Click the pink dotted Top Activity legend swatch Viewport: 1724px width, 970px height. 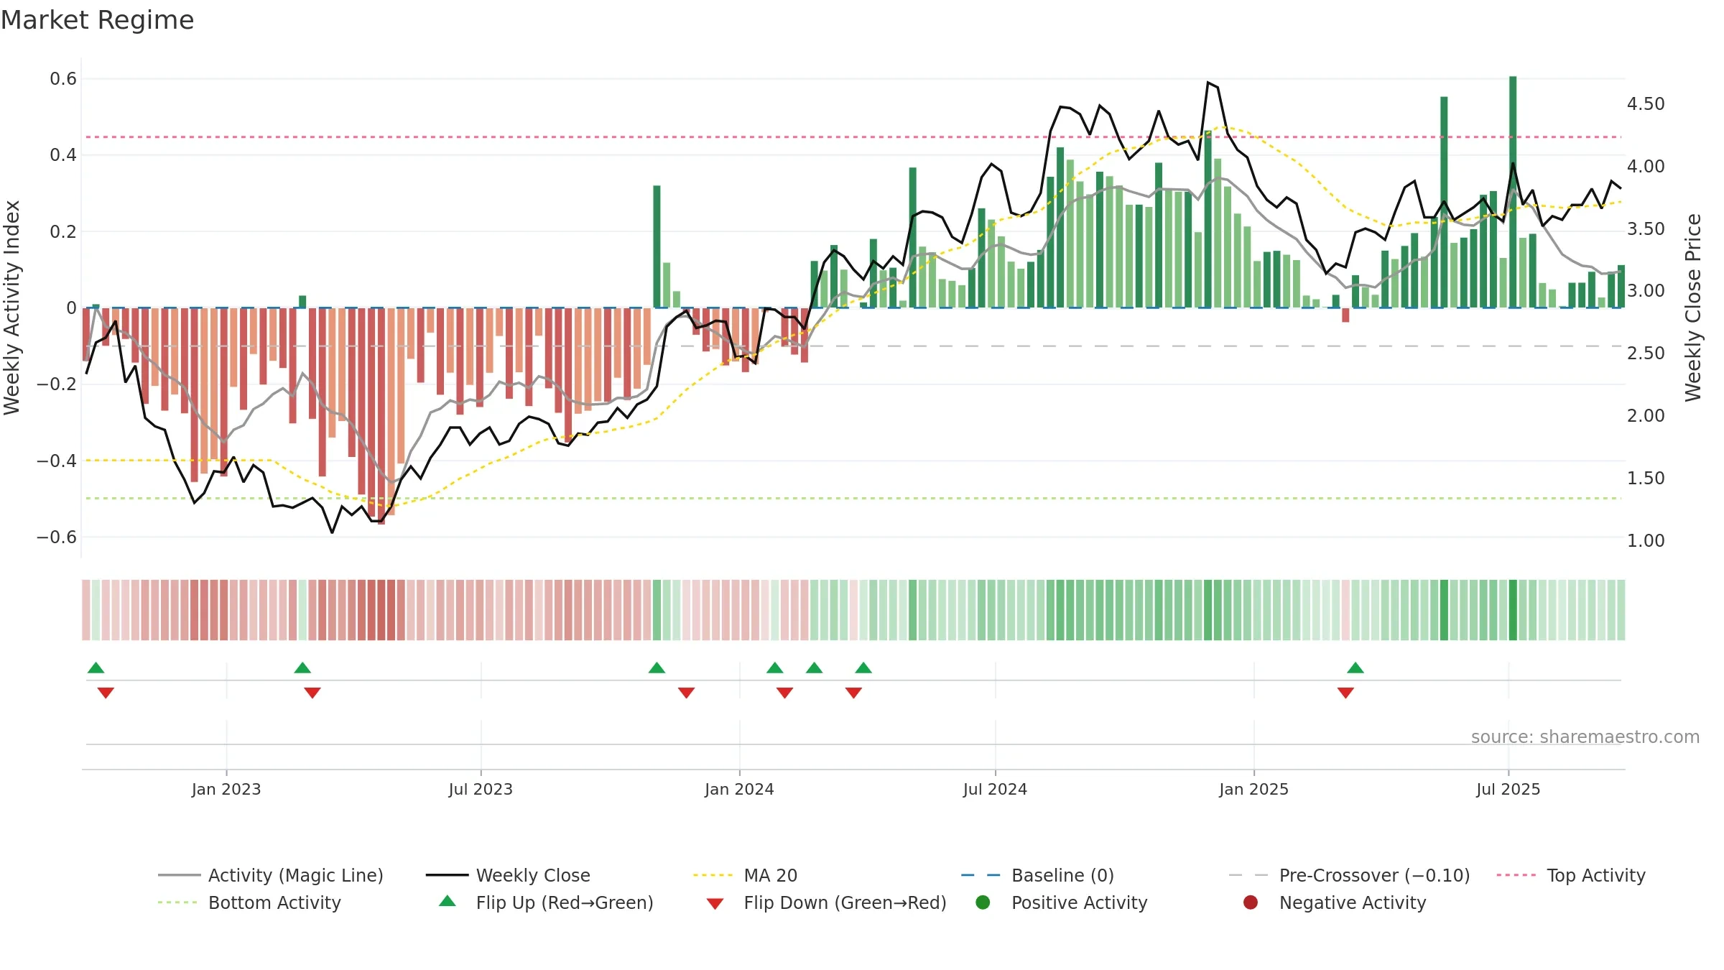(1516, 875)
